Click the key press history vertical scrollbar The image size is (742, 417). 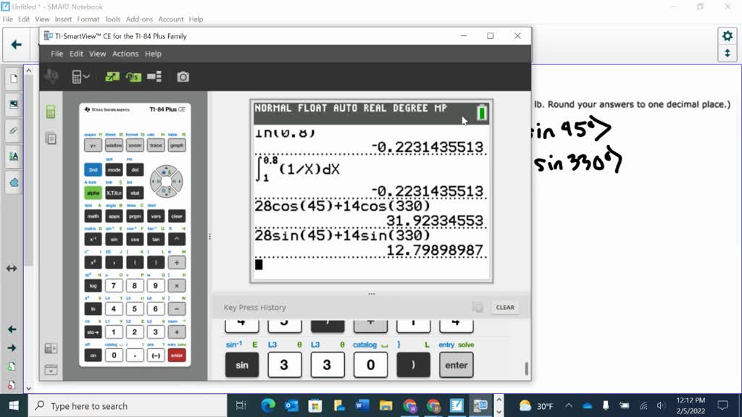pos(526,368)
